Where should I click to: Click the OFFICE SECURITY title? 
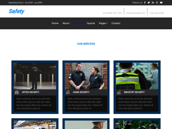click(x=31, y=92)
